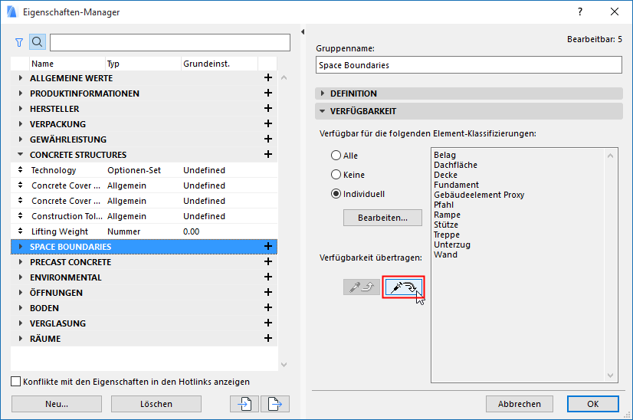Click the Neu... button
Viewport: 633px width, 420px height.
57,404
